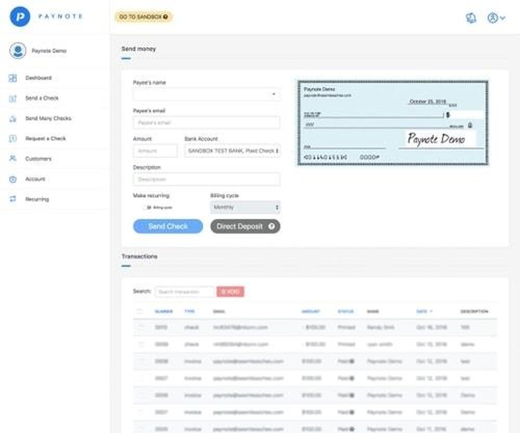Viewport: 520px width, 433px height.
Task: Click the GO TO SANDBOX button
Action: (x=144, y=17)
